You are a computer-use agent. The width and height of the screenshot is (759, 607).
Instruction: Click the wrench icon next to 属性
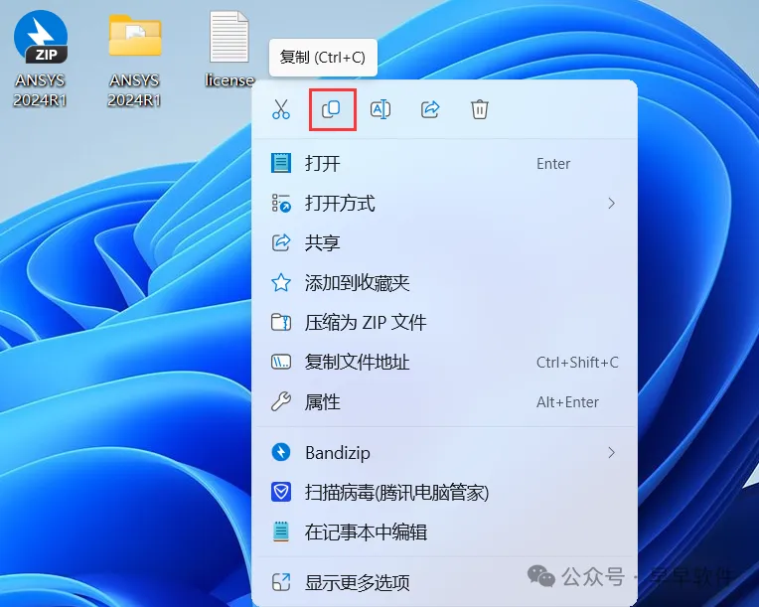(281, 401)
